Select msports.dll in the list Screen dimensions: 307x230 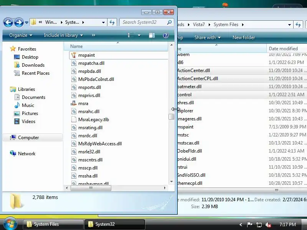pyautogui.click(x=89, y=87)
